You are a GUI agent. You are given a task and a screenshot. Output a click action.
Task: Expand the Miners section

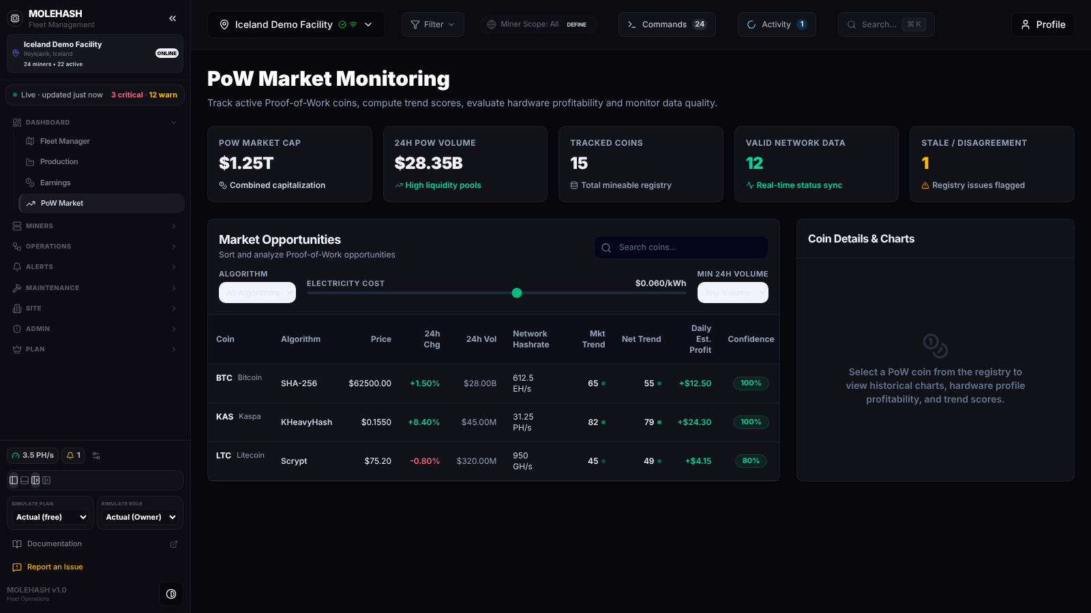coord(95,226)
